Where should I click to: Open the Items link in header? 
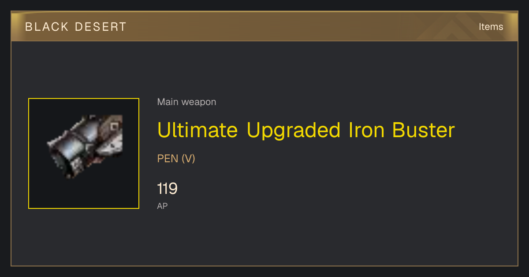pyautogui.click(x=491, y=27)
